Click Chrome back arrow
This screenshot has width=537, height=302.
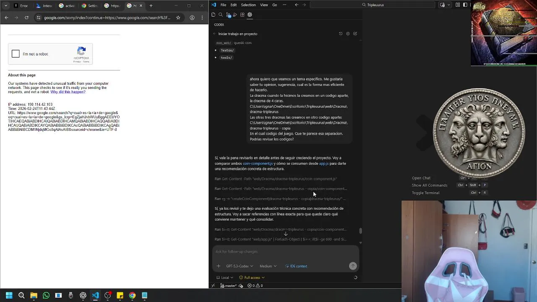tap(6, 18)
